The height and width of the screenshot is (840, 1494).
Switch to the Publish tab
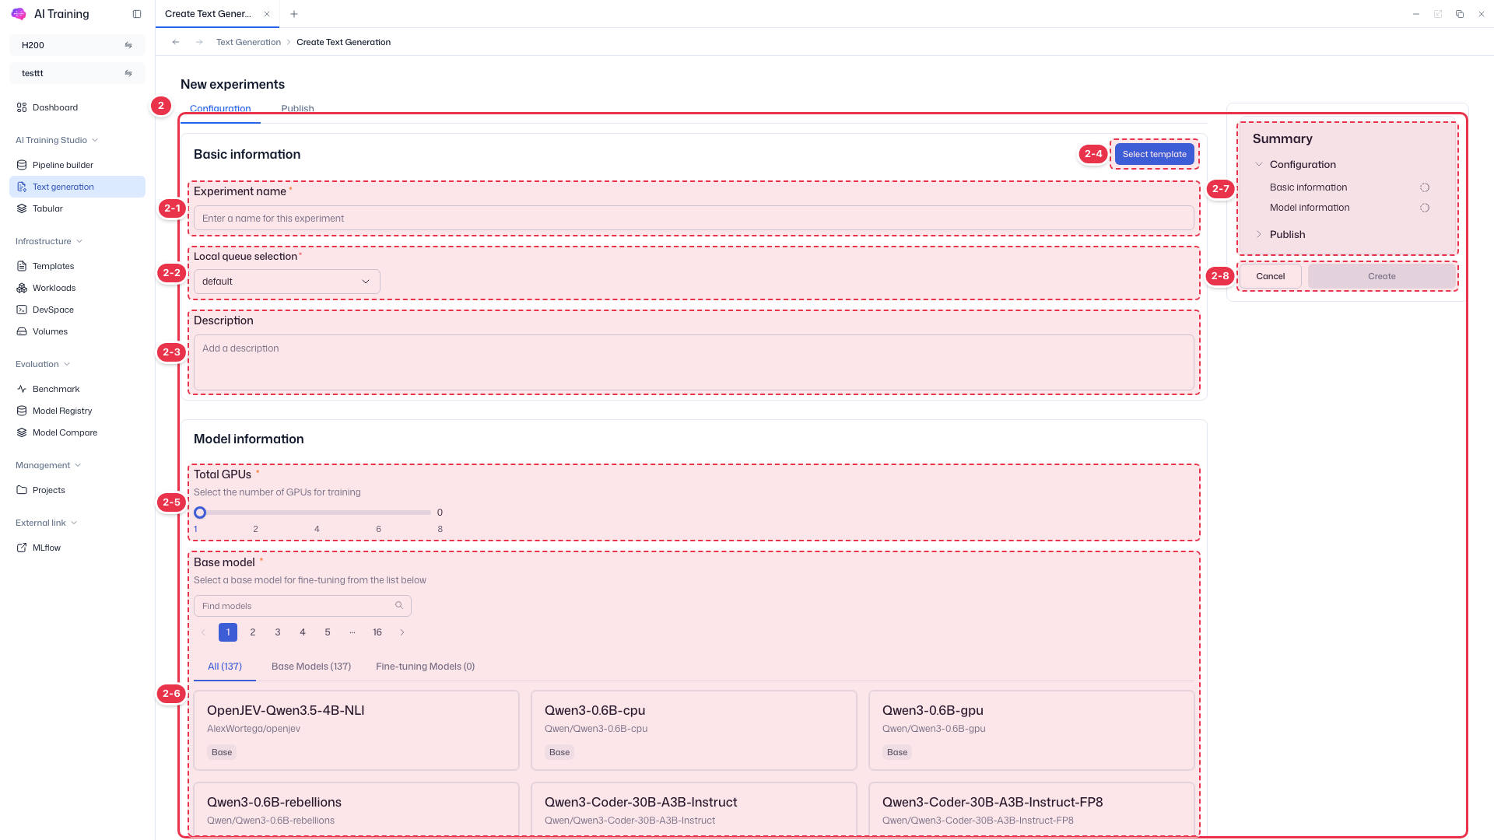tap(297, 108)
